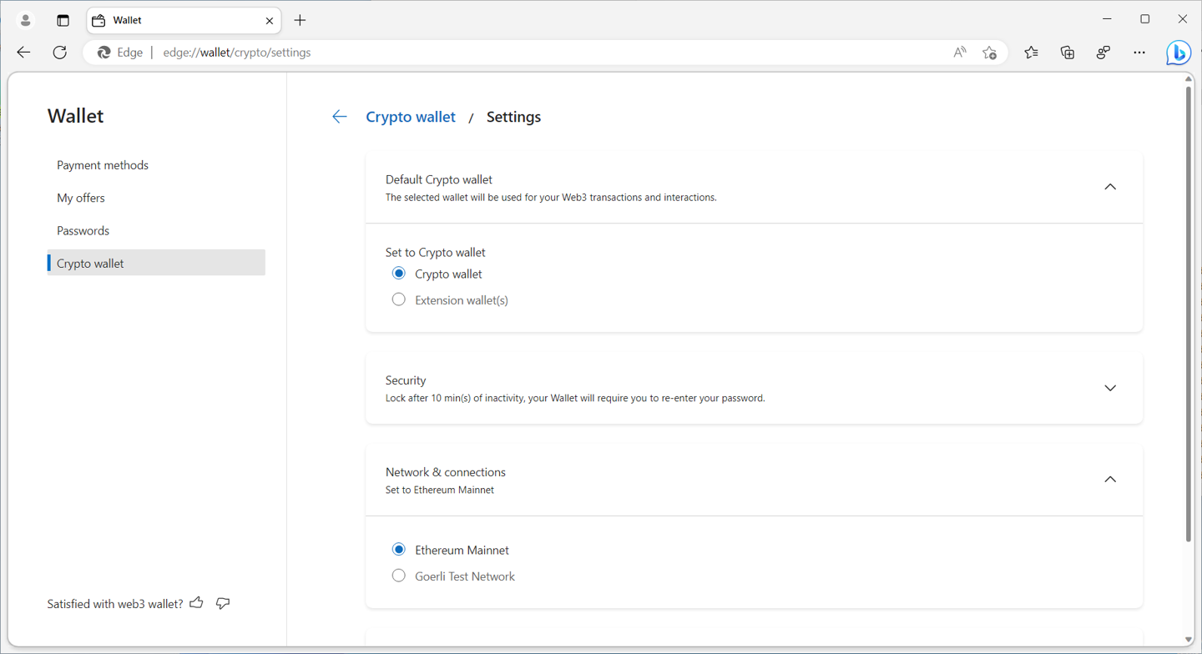Open the Favorites list icon
The width and height of the screenshot is (1202, 654).
[1031, 53]
